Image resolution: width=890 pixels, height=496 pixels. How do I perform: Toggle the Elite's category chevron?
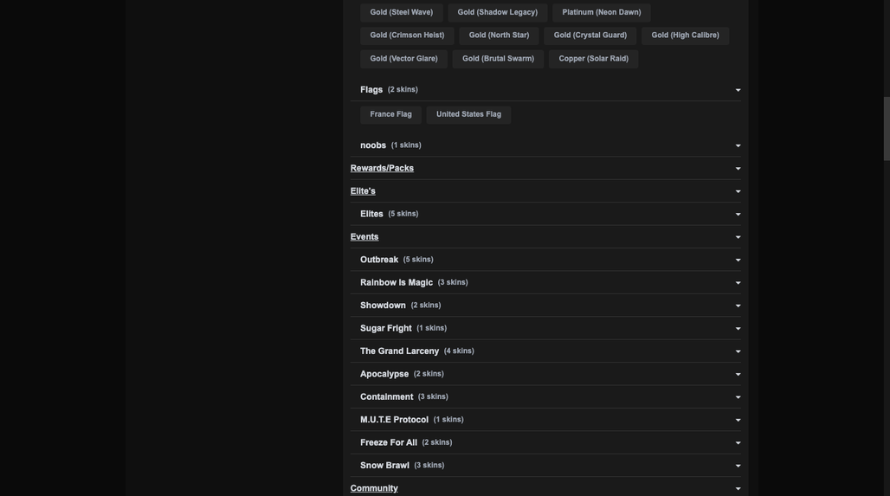click(x=738, y=192)
